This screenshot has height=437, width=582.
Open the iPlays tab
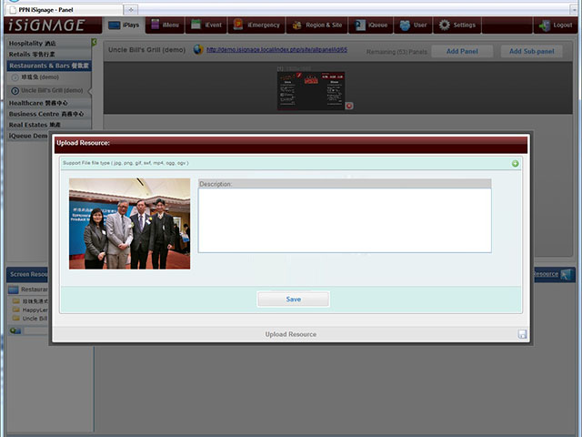tap(123, 25)
